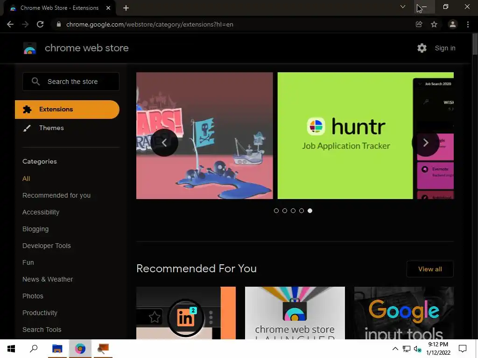478x358 pixels.
Task: Click View all for Recommended For You
Action: coord(430,269)
